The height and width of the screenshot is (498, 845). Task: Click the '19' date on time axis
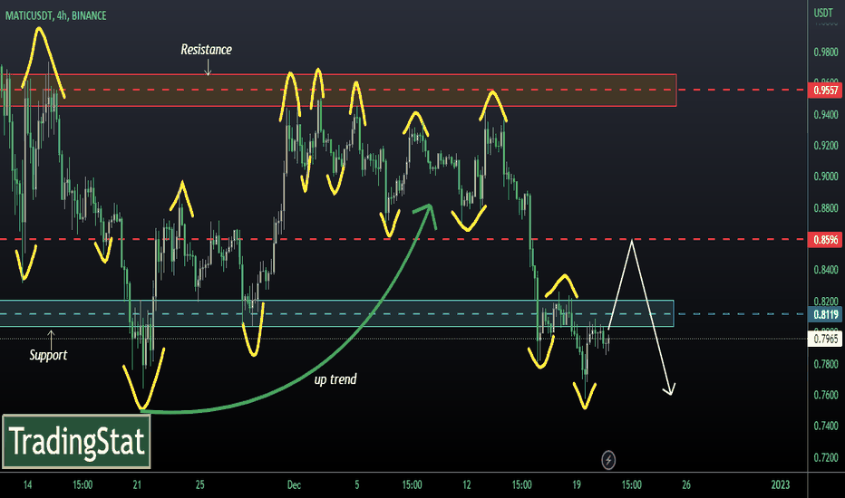(x=577, y=484)
